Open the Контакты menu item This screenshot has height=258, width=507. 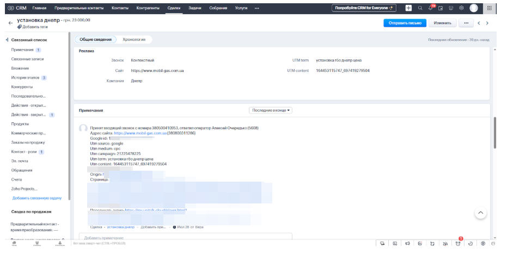pyautogui.click(x=120, y=8)
